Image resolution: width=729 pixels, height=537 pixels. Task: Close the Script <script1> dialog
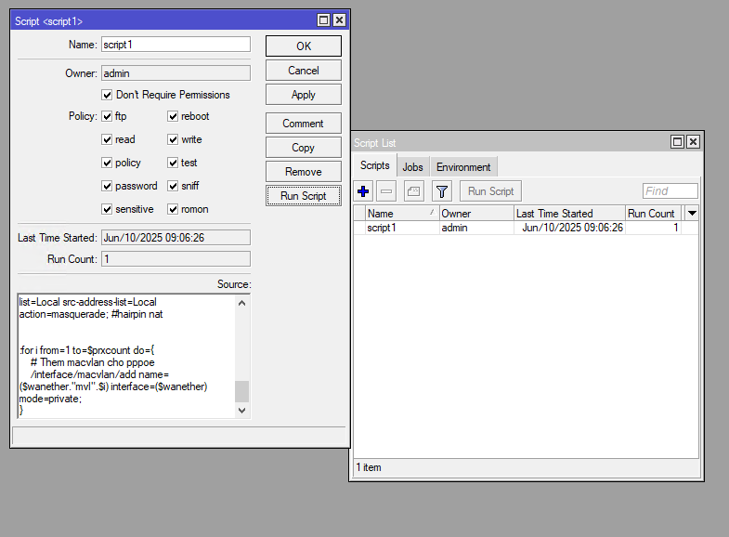(339, 20)
